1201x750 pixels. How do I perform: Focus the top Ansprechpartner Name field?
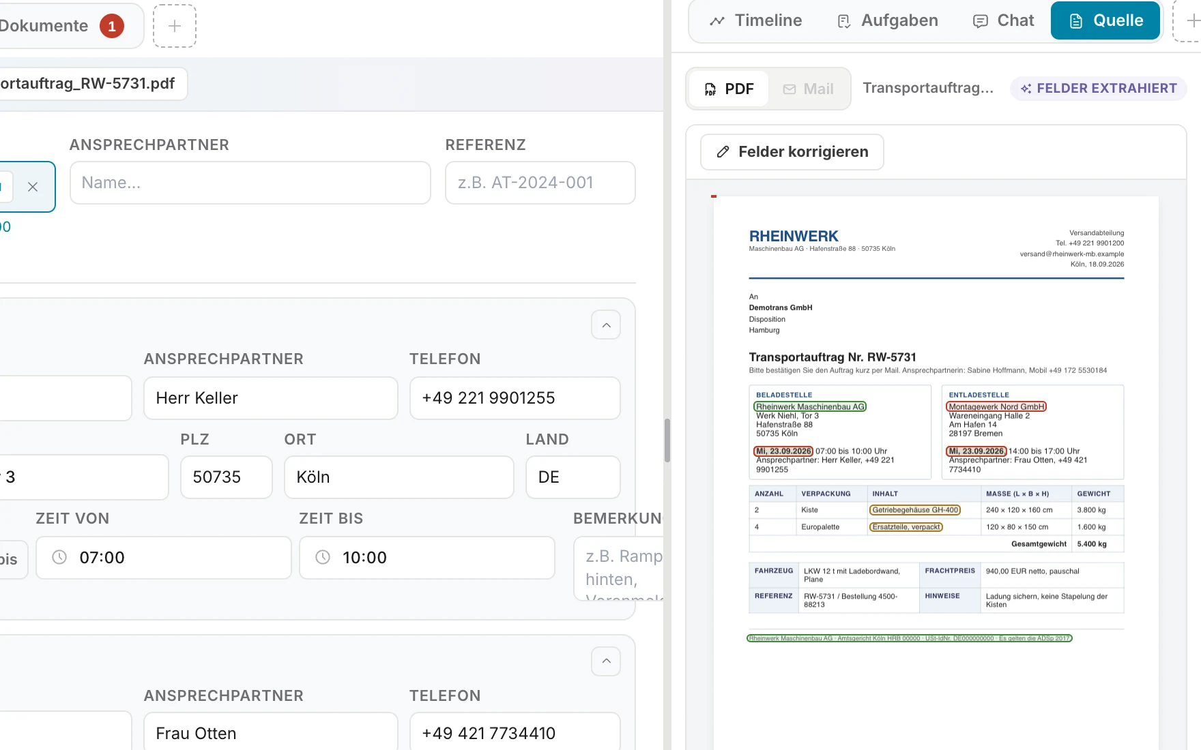click(x=250, y=183)
